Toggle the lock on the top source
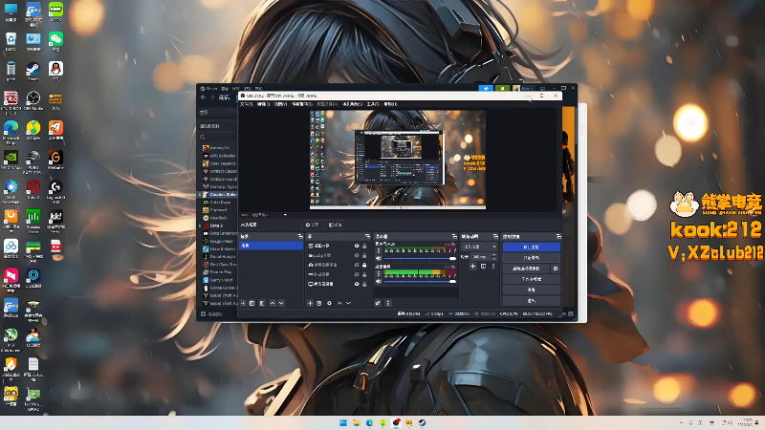This screenshot has height=430, width=765. coord(364,246)
